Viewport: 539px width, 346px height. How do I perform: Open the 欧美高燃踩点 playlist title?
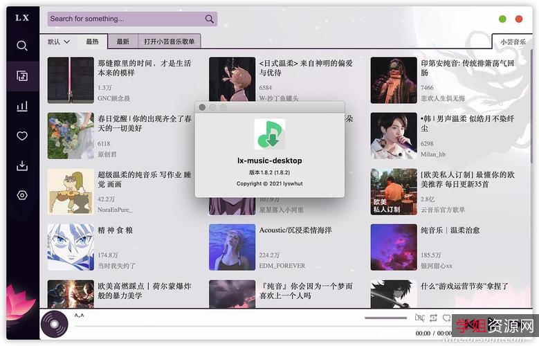(145, 291)
